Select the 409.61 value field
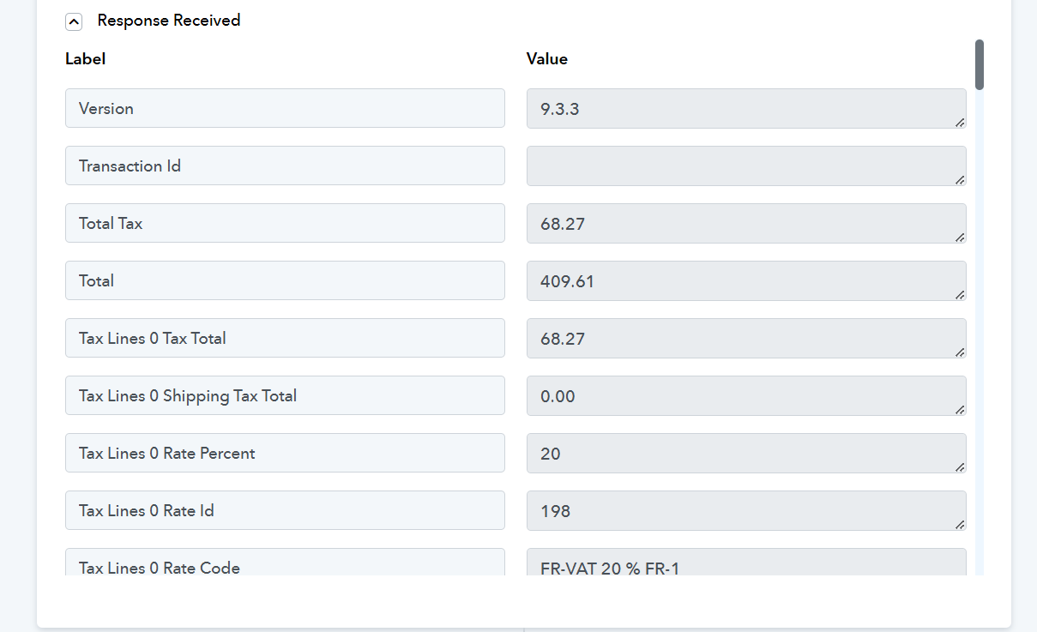This screenshot has height=632, width=1037. tap(746, 281)
